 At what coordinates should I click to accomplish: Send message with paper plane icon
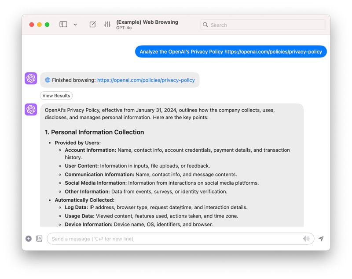(x=321, y=239)
